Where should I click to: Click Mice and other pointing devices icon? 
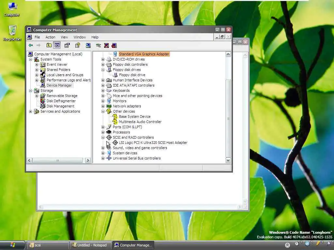tap(109, 96)
